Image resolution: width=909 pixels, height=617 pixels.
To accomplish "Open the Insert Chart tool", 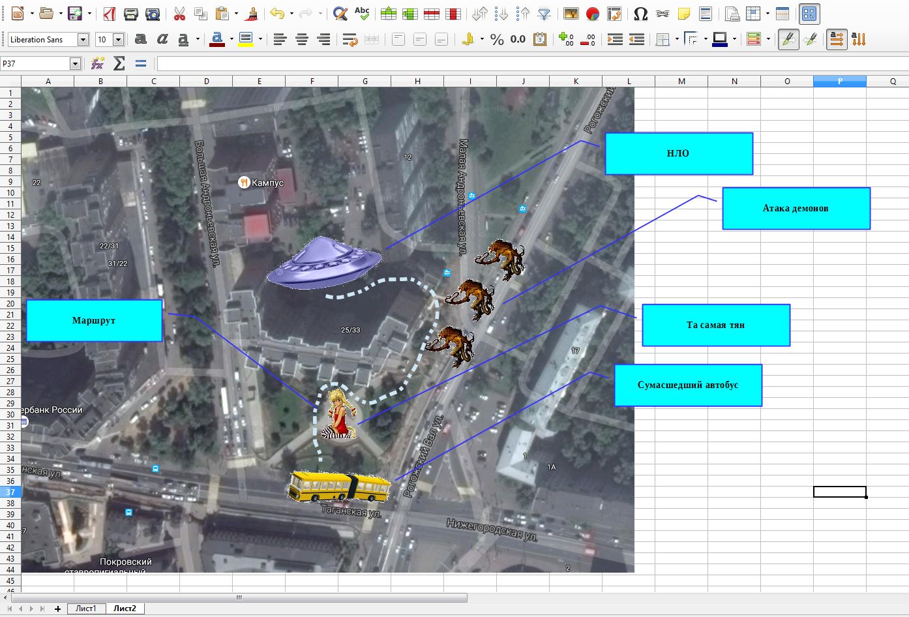I will tap(592, 14).
